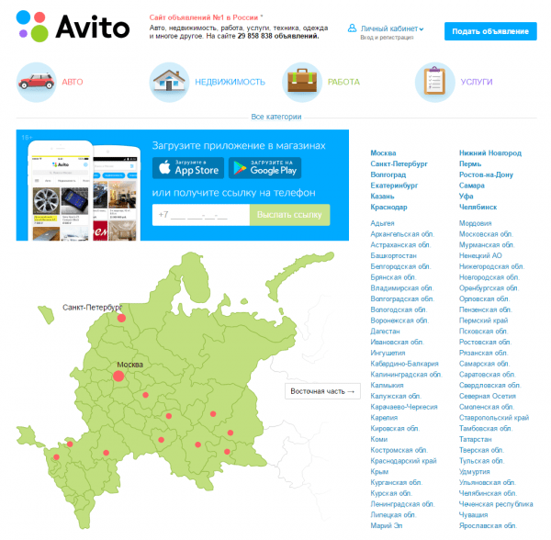Choose city Санкт-Петербург in list
Screen dimensions: 551x540
click(399, 164)
